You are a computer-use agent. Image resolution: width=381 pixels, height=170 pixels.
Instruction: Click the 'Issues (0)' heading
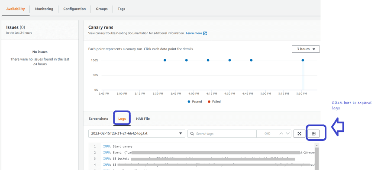point(16,27)
